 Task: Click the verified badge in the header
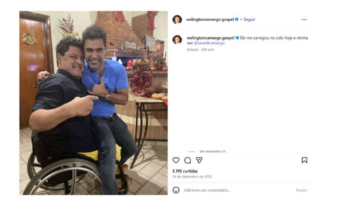(237, 19)
